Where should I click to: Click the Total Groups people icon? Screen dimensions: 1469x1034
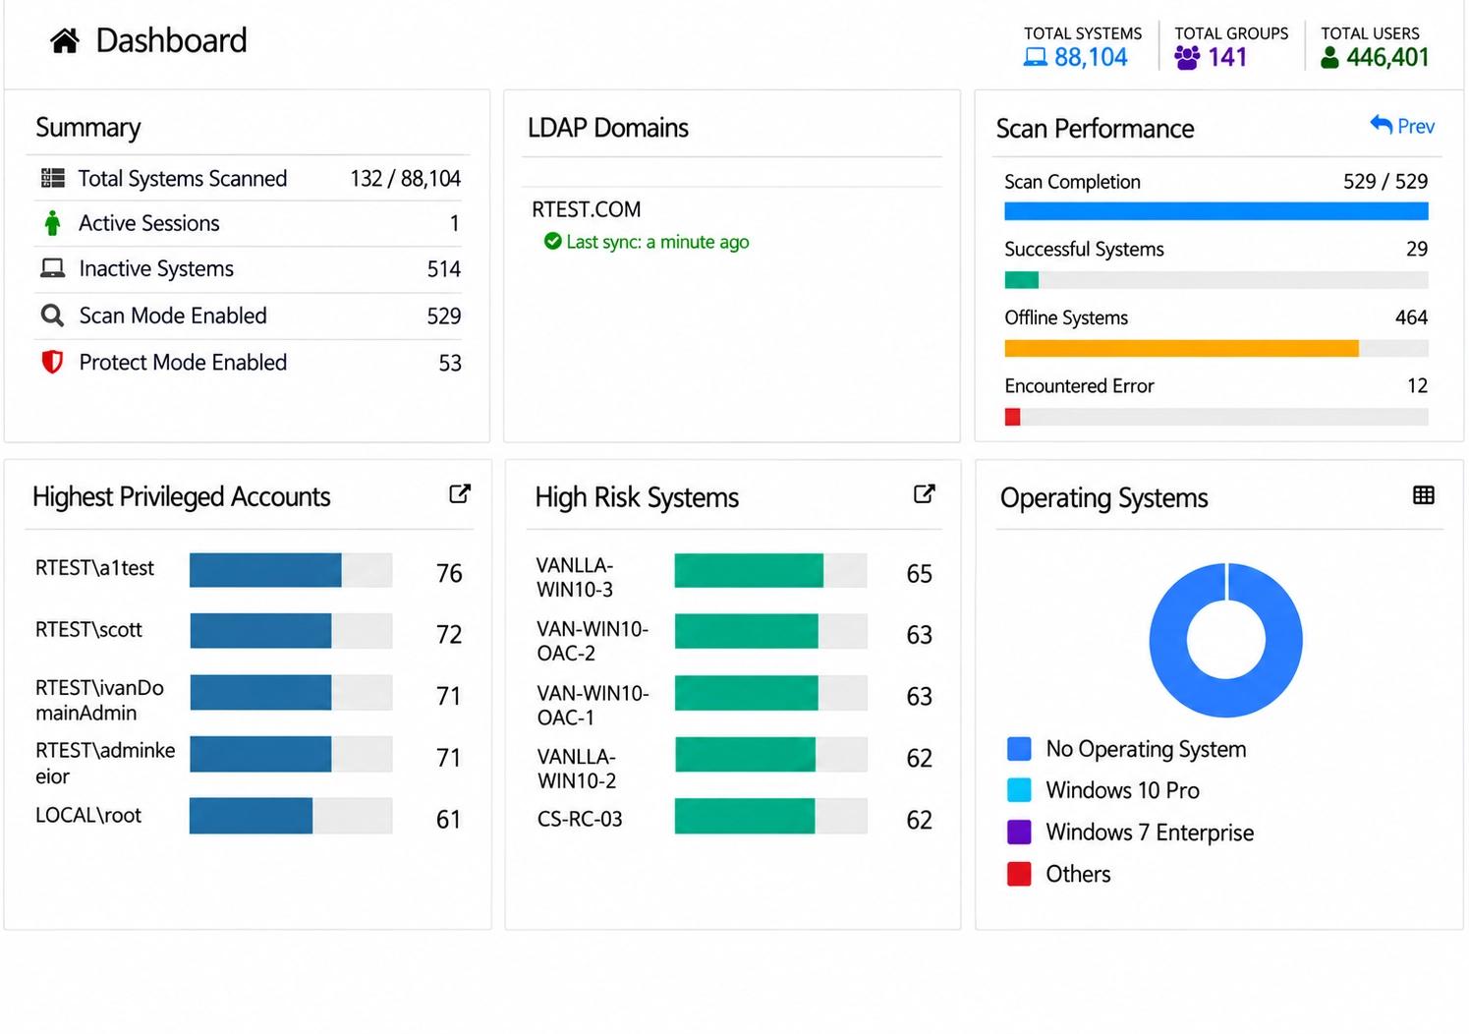tap(1187, 58)
